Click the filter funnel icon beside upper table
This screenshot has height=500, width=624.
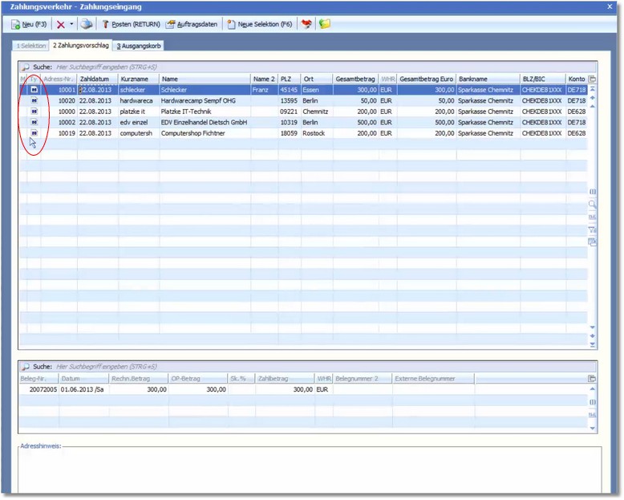[x=593, y=230]
